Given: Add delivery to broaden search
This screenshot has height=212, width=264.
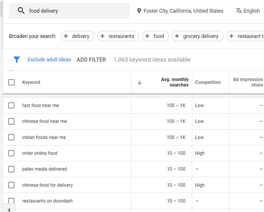Looking at the screenshot, I should [x=77, y=36].
